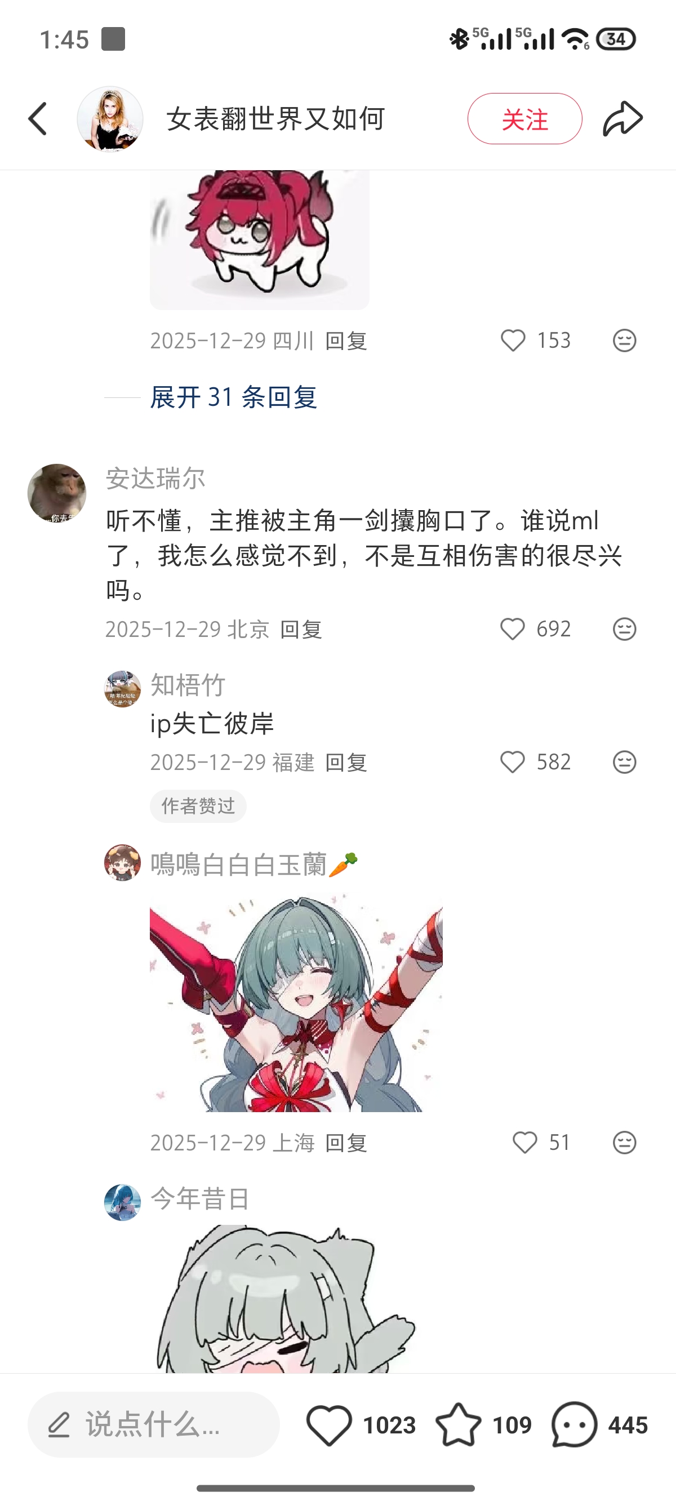This screenshot has height=1505, width=676.
Task: Open the comments bubble showing 445
Action: (x=575, y=1425)
